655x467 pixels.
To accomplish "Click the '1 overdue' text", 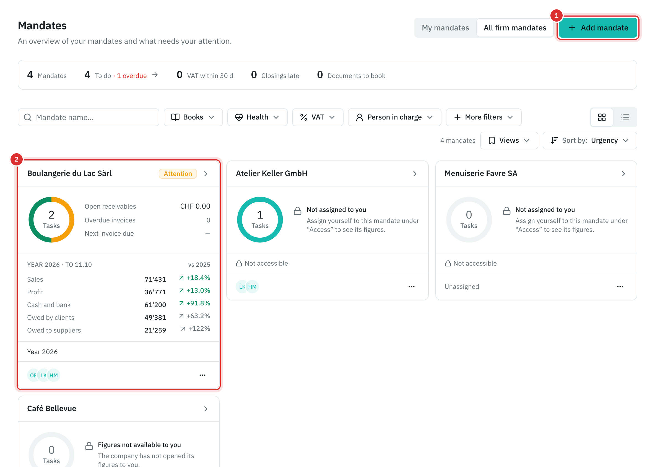I will coord(132,76).
